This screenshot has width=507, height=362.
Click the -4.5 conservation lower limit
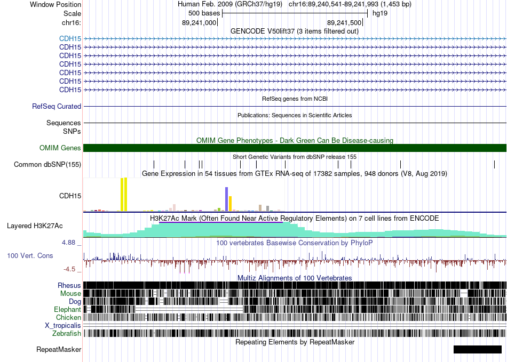coord(69,269)
